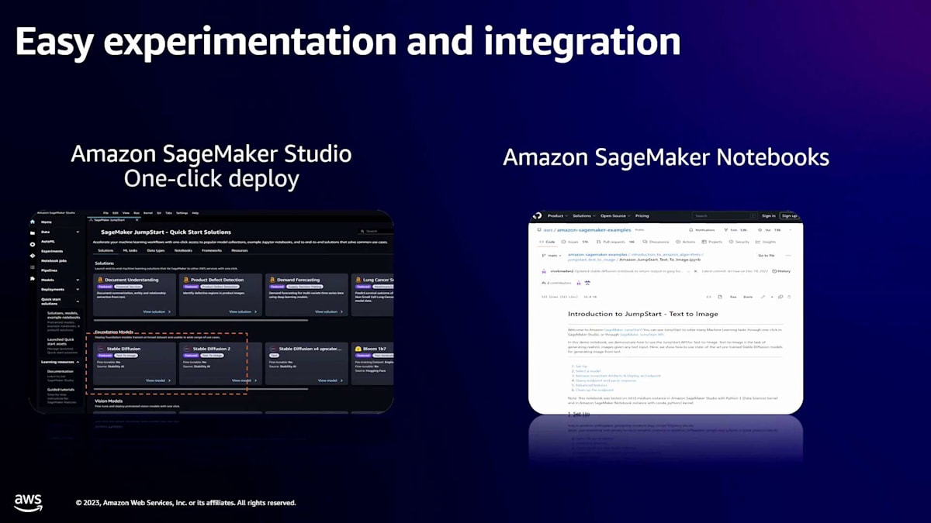931x523 pixels.
Task: Collapse the Learning resources section
Action: click(x=78, y=362)
